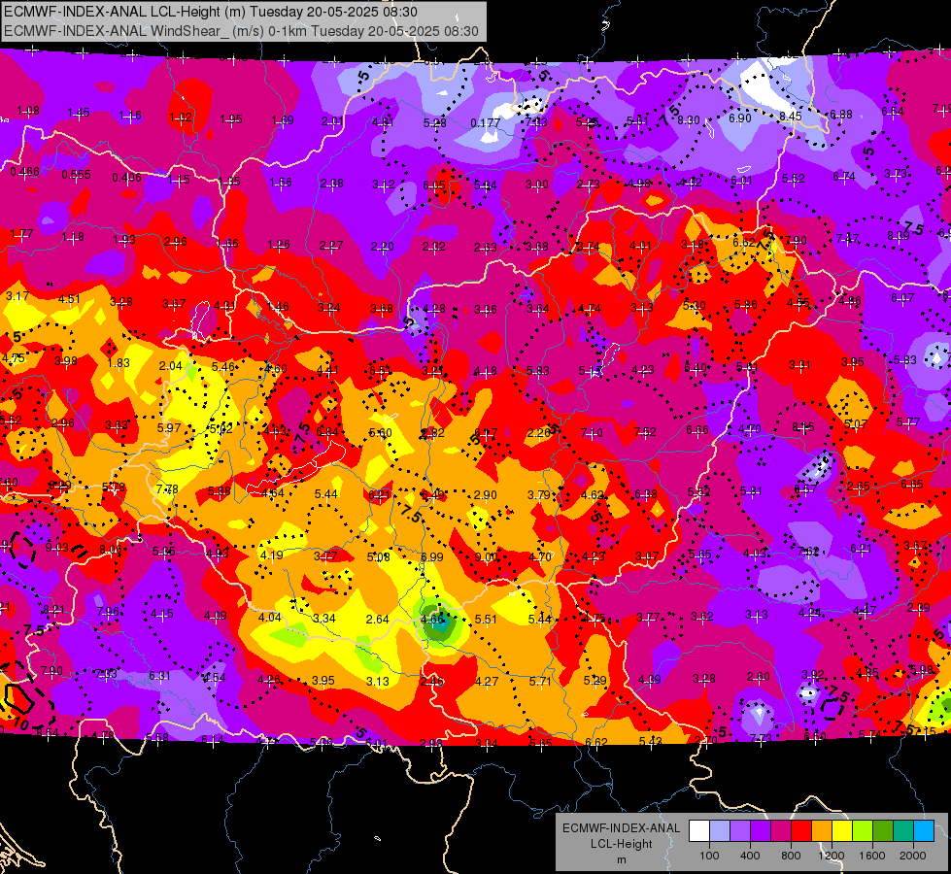
Task: Click the grid point value 8.30
Action: pyautogui.click(x=689, y=120)
